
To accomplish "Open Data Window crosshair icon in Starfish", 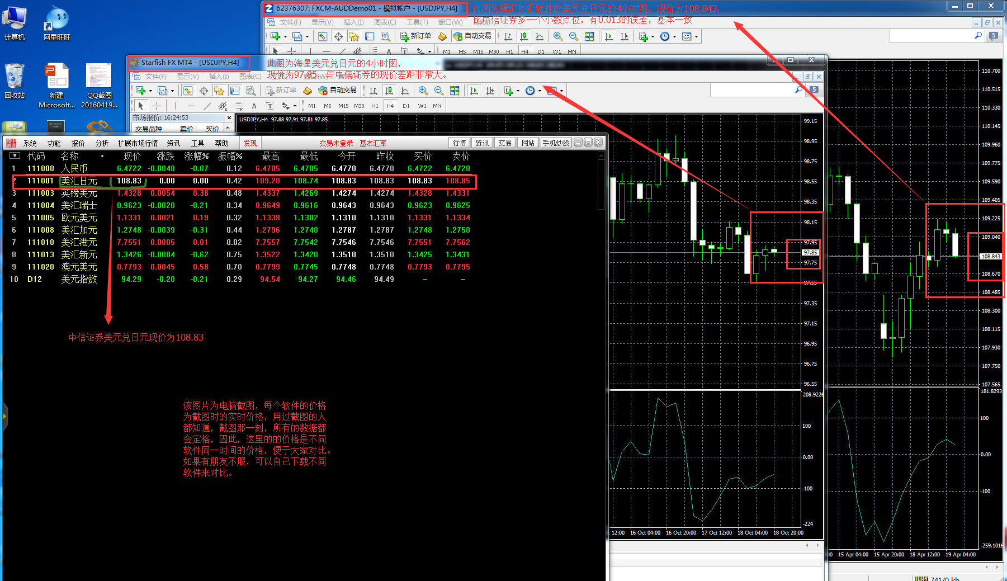I will (204, 91).
